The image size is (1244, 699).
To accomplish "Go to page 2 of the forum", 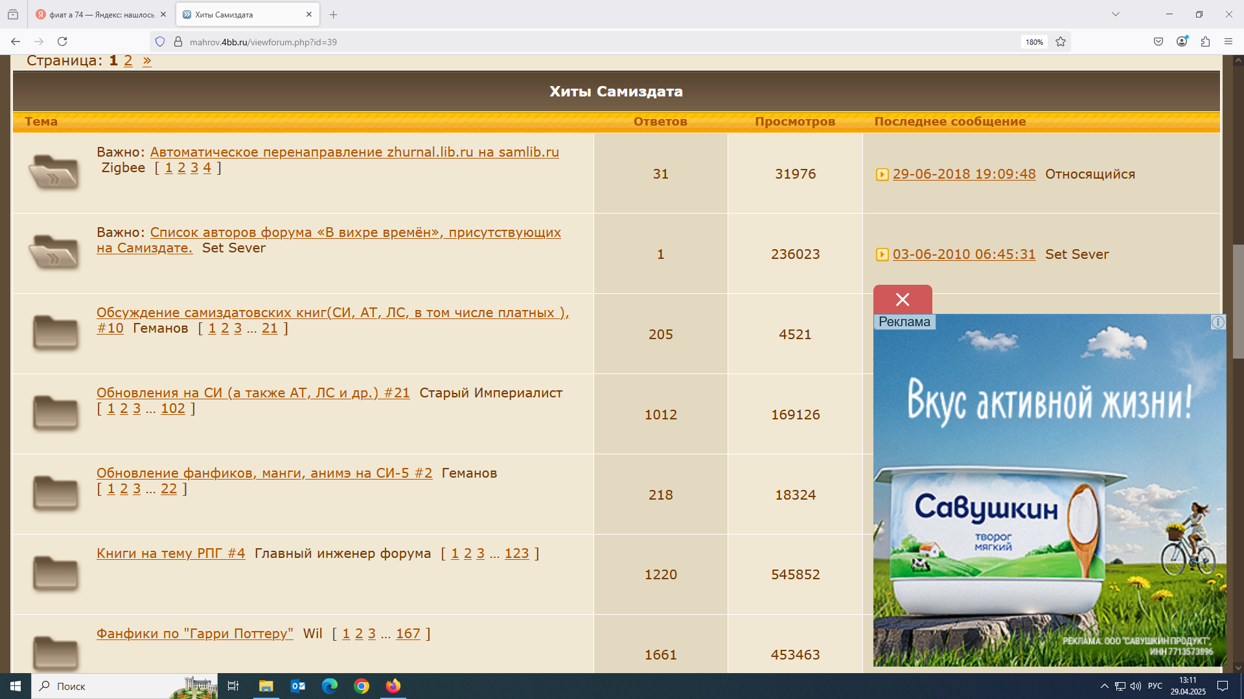I will (x=128, y=61).
